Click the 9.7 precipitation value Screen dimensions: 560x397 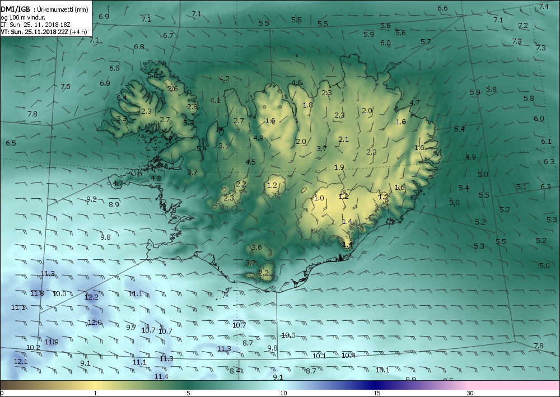131,327
